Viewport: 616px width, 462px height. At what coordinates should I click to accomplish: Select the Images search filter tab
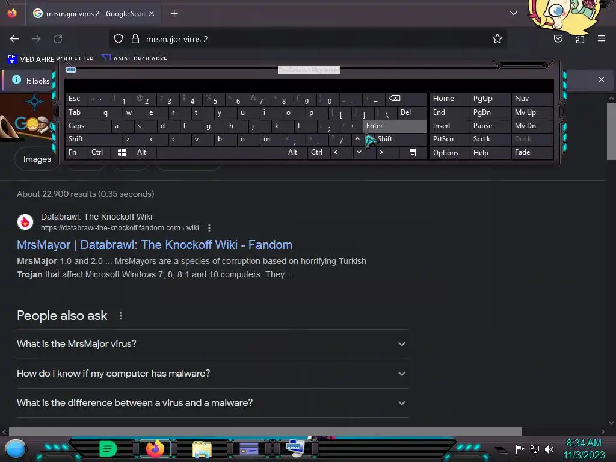tap(37, 159)
